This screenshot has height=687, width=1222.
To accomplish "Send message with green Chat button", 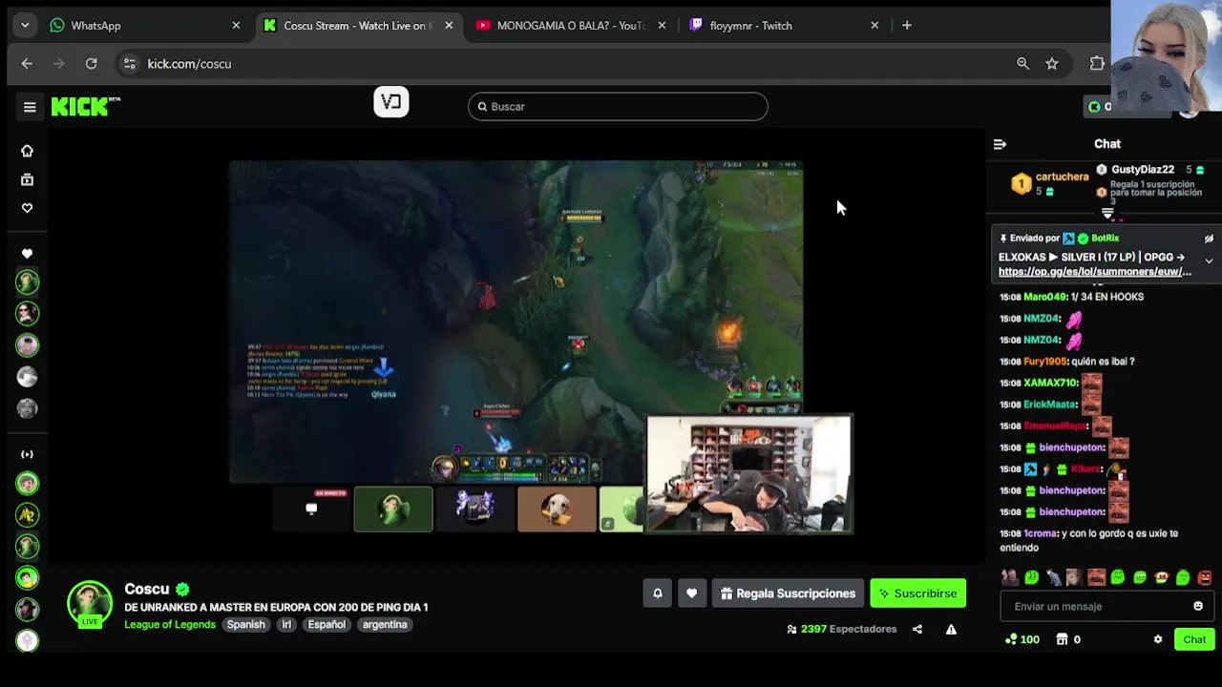I will pos(1194,640).
